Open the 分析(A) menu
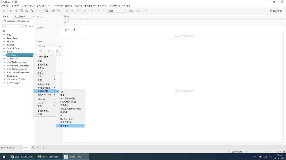This screenshot has width=286, height=160. [x=68, y=6]
